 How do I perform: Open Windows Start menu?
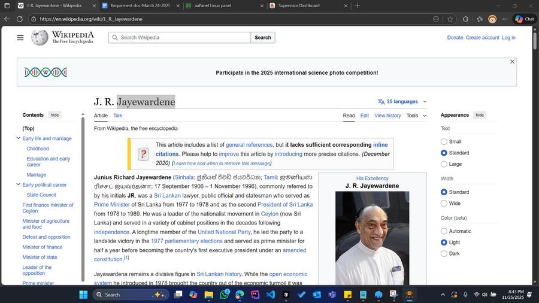pyautogui.click(x=83, y=295)
